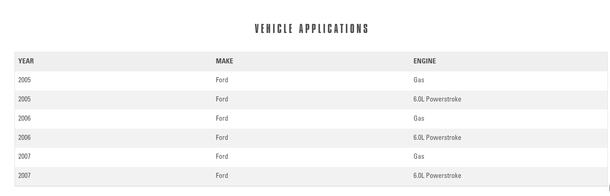This screenshot has width=610, height=196.
Task: Select the year cell in the 2006 Powerstroke row
Action: pyautogui.click(x=25, y=138)
